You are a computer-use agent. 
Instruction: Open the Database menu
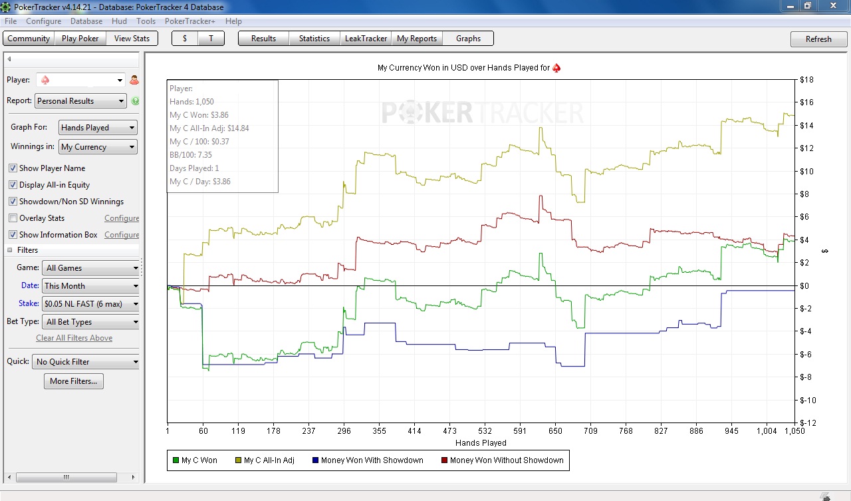pos(86,21)
